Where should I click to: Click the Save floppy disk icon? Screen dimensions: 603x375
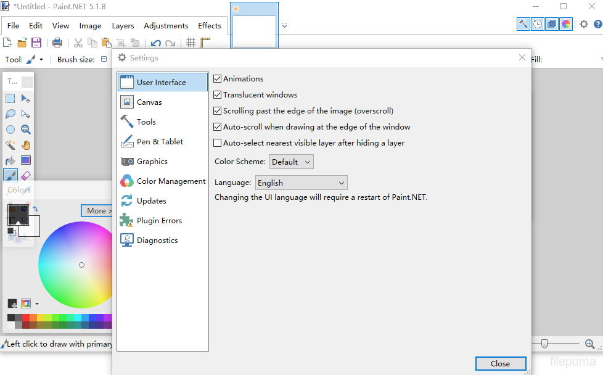click(x=36, y=43)
